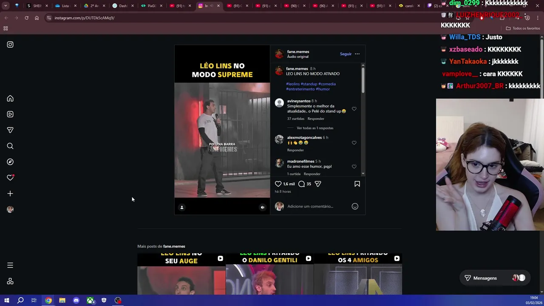Open #leolins hashtag link

coord(293,84)
